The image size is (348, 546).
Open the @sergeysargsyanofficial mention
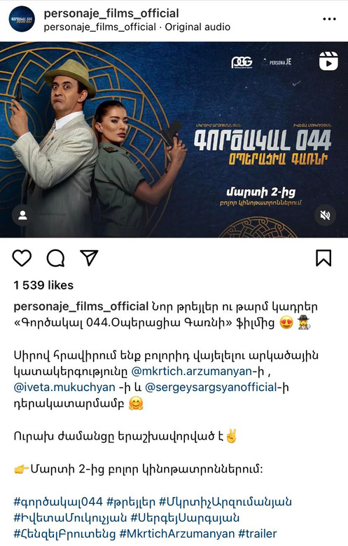(211, 387)
